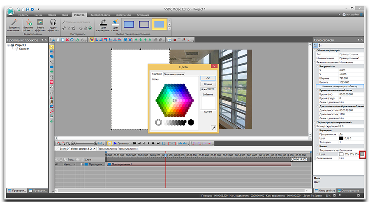Click the eyedropper in Цвета dialog

pyautogui.click(x=213, y=128)
